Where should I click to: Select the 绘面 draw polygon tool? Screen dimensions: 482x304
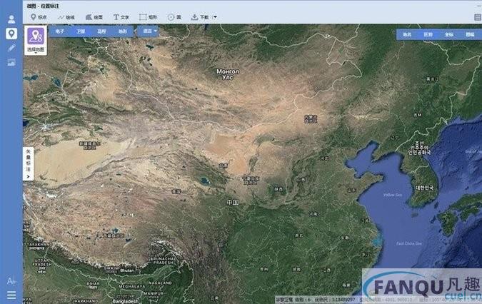coord(94,17)
